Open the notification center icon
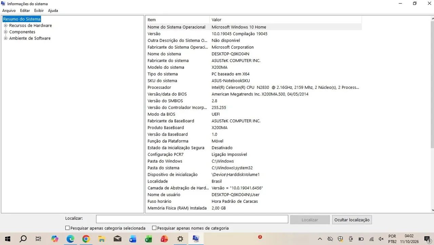434x245 pixels. [x=427, y=239]
